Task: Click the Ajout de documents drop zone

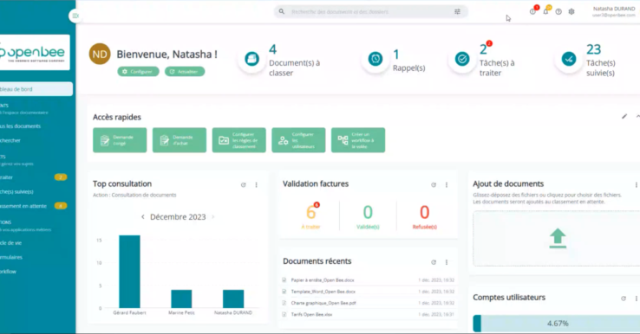Action: pyautogui.click(x=557, y=238)
